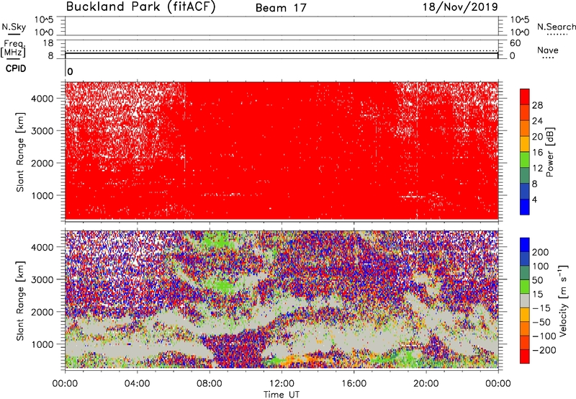The width and height of the screenshot is (576, 399).
Task: Click the '08:00' time tick label
Action: (210, 384)
